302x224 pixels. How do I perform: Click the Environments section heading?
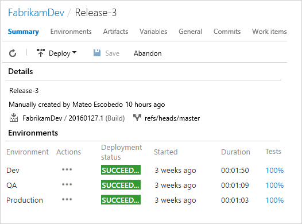(33, 133)
